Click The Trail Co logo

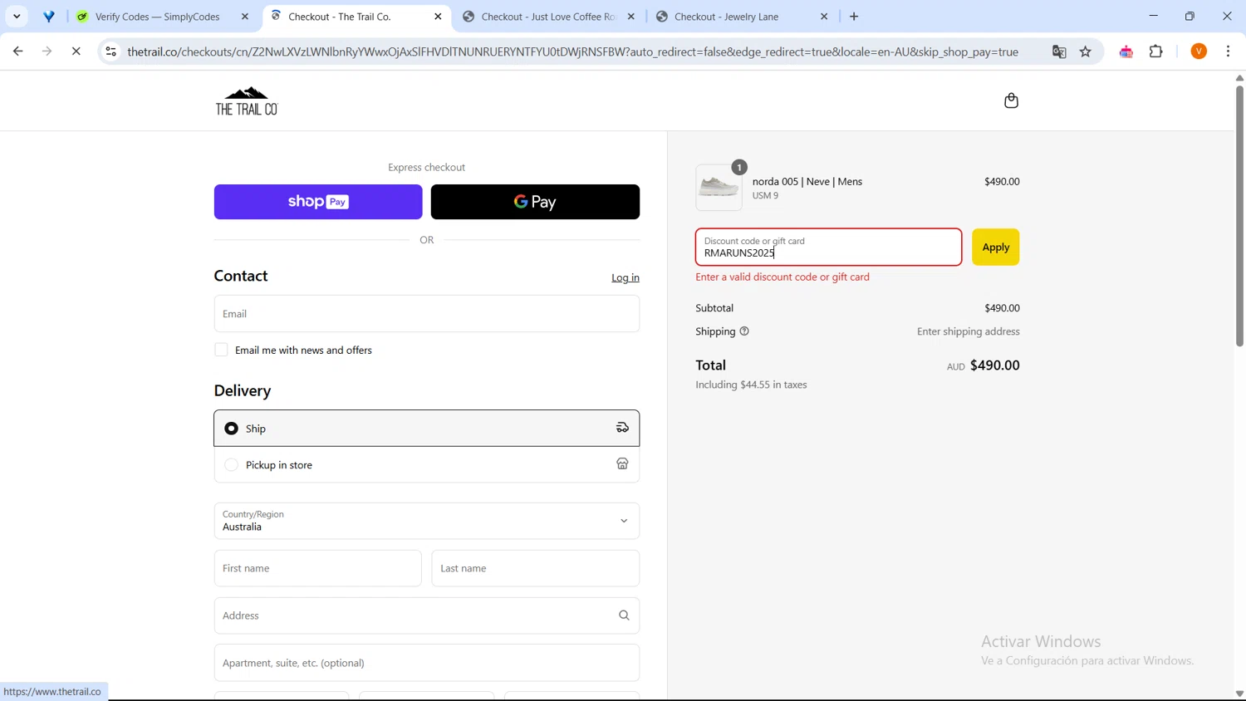[x=247, y=100]
